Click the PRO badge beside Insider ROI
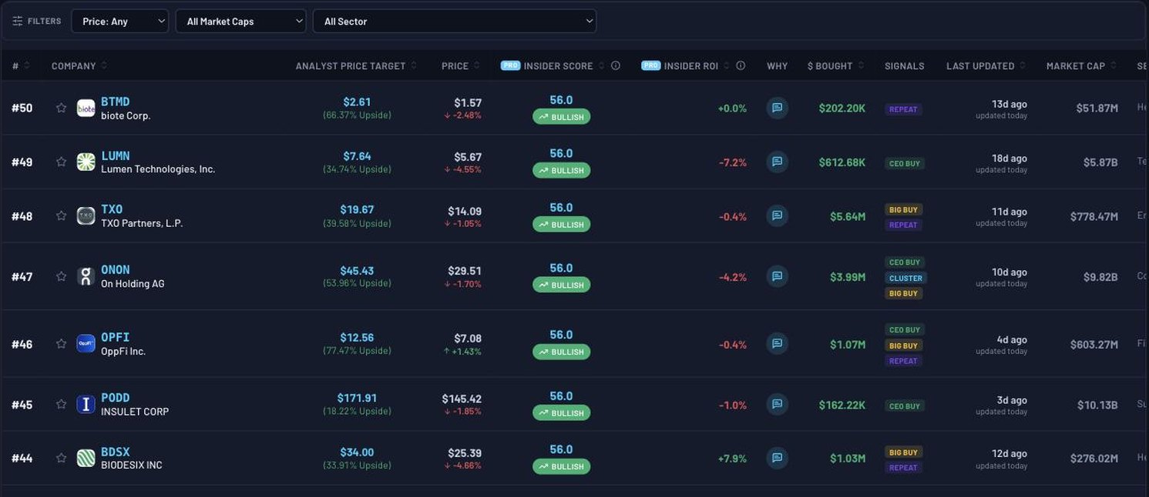The width and height of the screenshot is (1149, 497). click(650, 65)
